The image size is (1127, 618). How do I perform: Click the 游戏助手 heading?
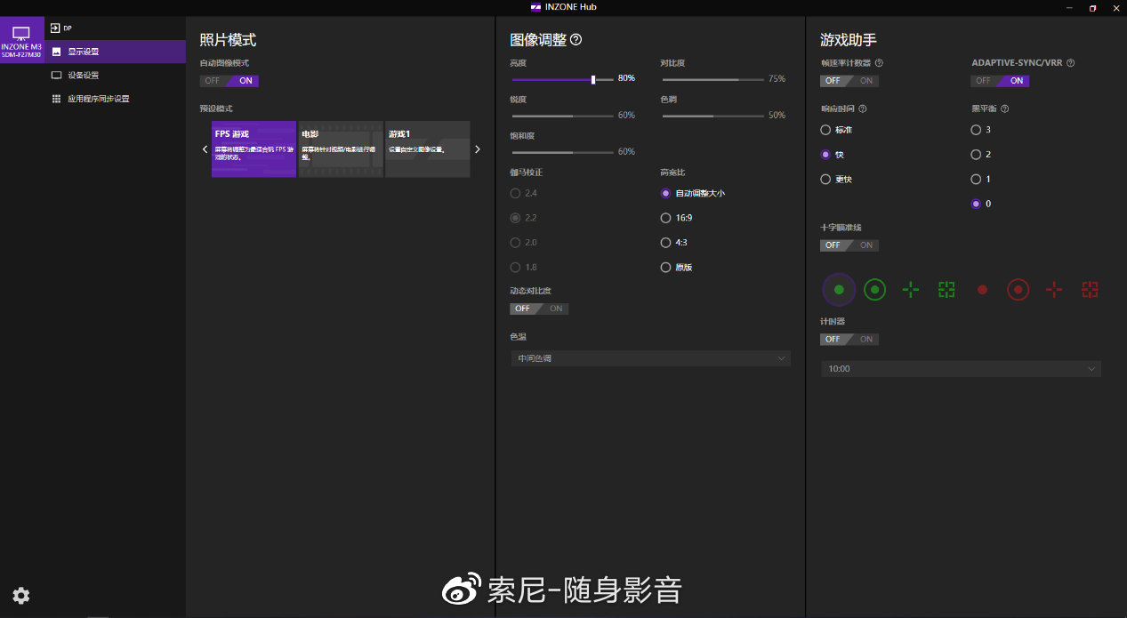click(849, 40)
